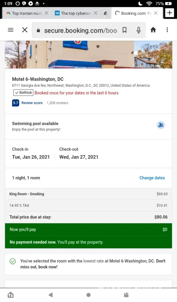
Task: Tap the Android home circle button
Action: tap(88, 295)
